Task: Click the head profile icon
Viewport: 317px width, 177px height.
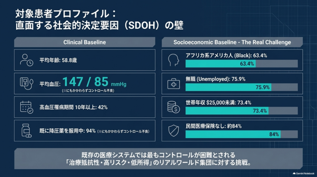Action: [x=174, y=60]
